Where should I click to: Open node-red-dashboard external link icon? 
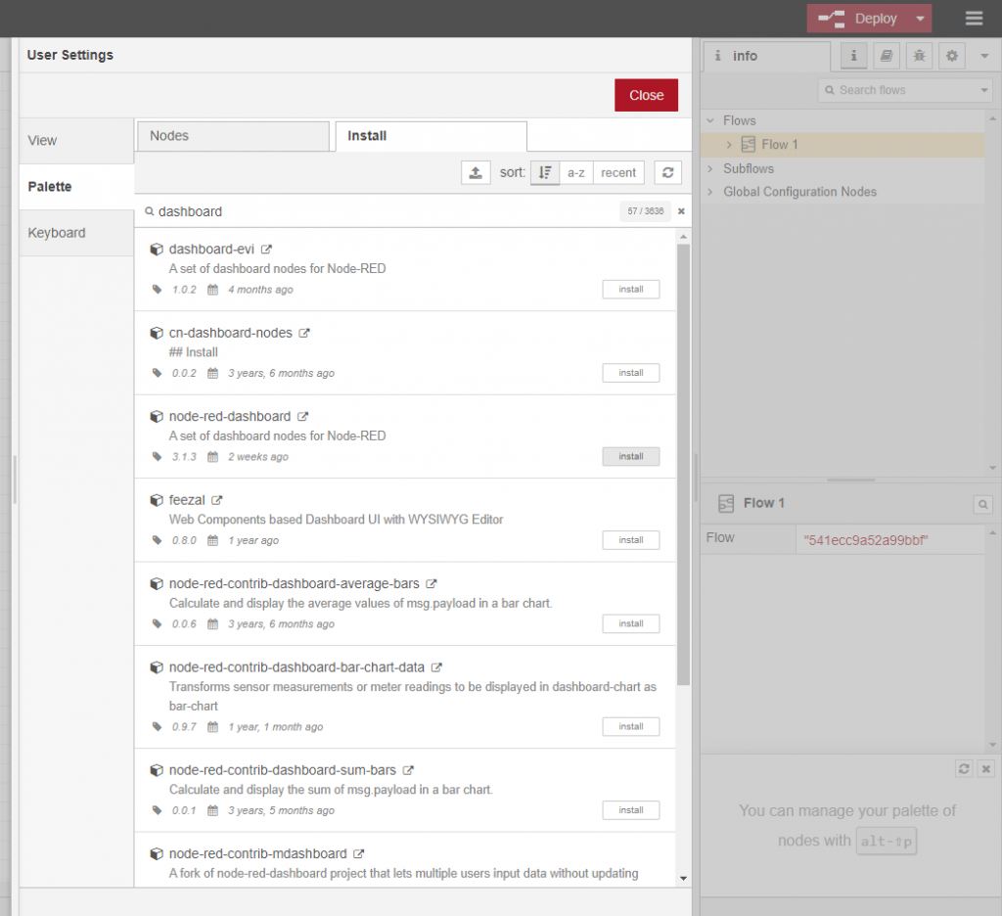(303, 417)
